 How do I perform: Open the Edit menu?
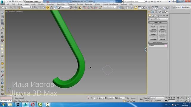[8, 4]
